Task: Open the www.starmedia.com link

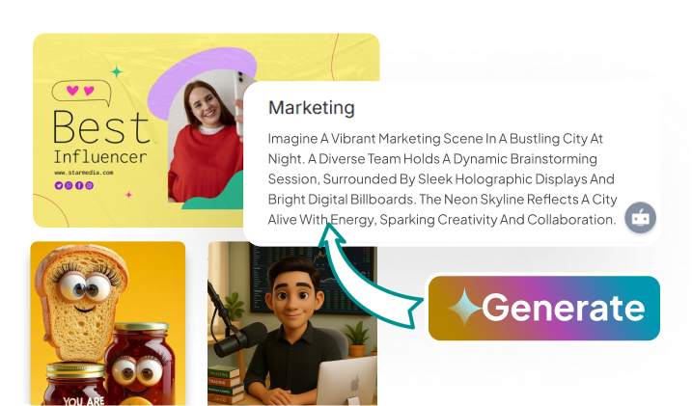Action: pyautogui.click(x=83, y=173)
